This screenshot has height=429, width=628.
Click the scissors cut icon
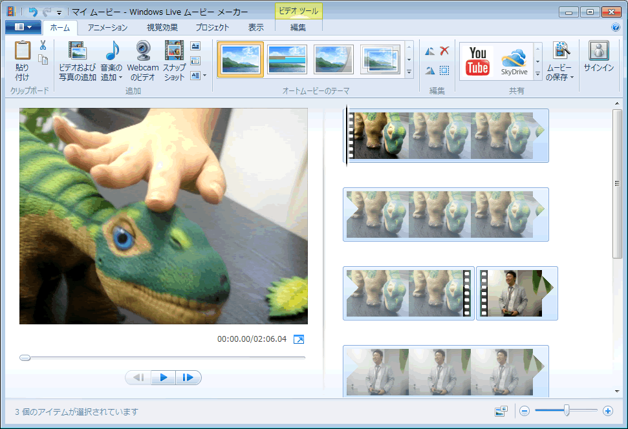(43, 45)
